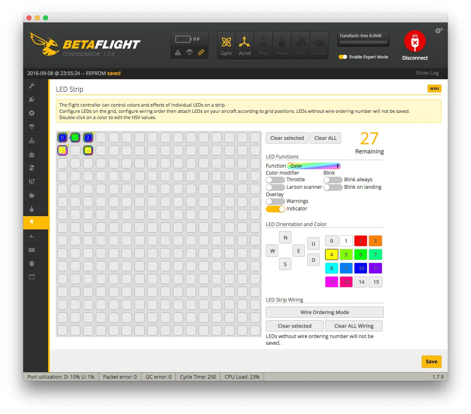Open the Adjustments tab sliders icon
The height and width of the screenshot is (414, 471).
tap(32, 182)
